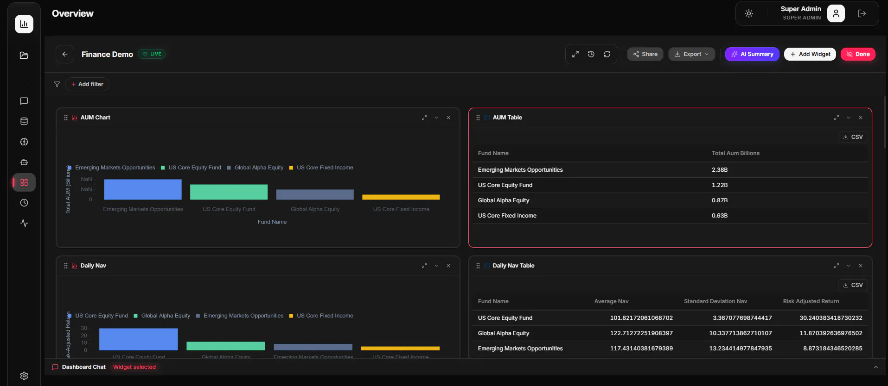Grab the AUM Chart drag handle

(x=66, y=118)
